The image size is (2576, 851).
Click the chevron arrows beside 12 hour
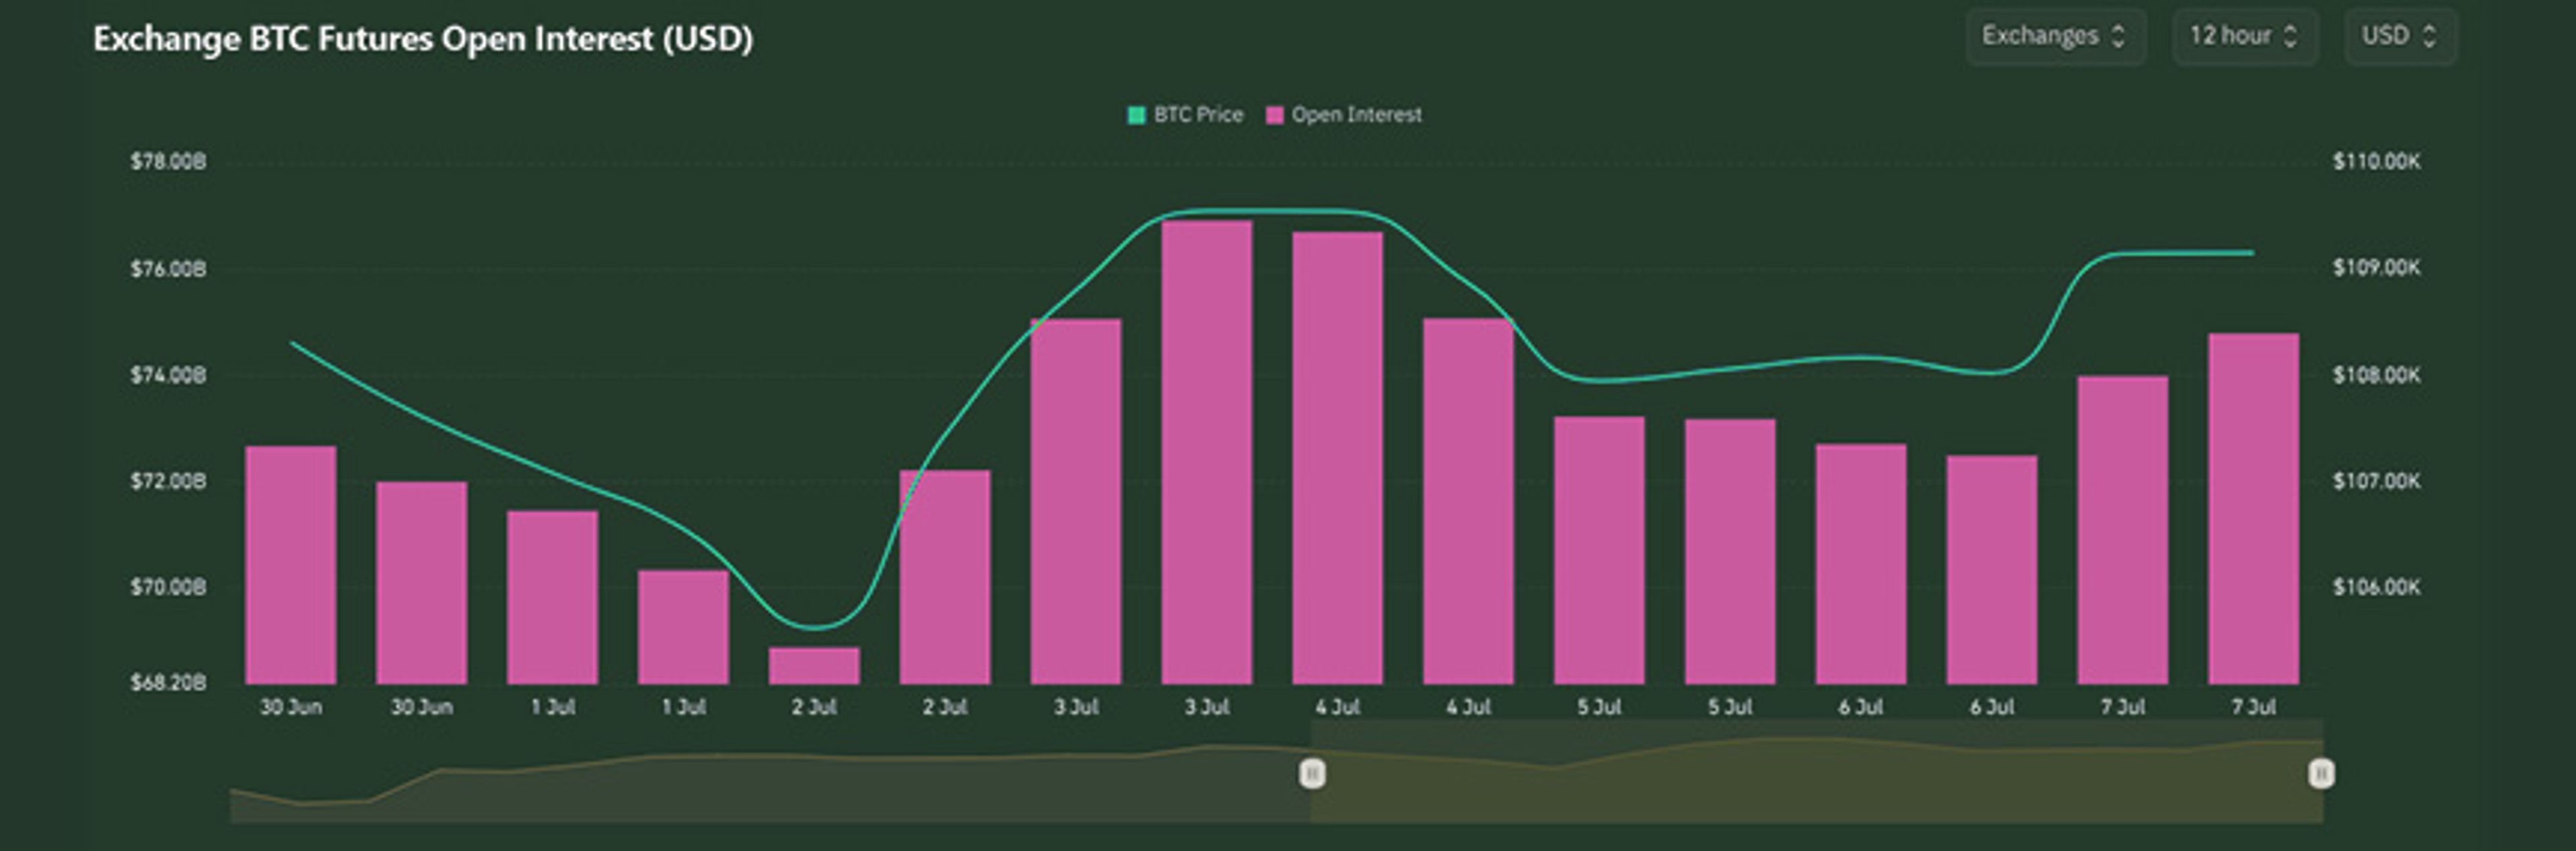pos(2290,37)
